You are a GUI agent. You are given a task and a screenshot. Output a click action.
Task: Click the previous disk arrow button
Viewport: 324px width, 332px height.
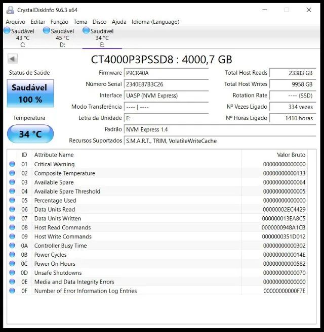point(13,59)
